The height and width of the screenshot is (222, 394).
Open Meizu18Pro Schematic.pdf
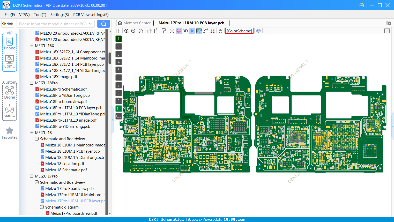pos(63,89)
